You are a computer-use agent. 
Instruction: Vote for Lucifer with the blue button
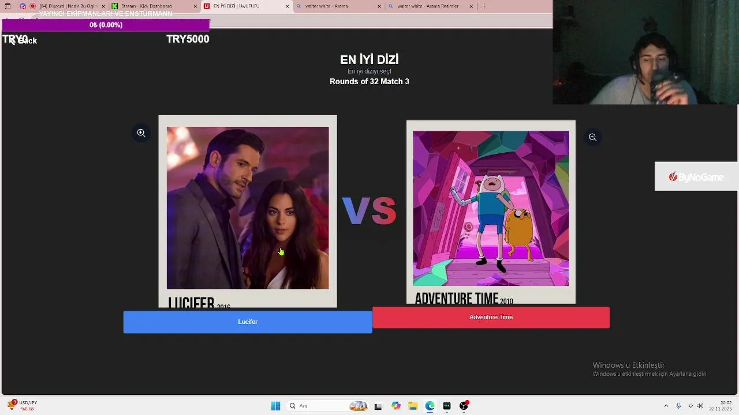click(248, 322)
